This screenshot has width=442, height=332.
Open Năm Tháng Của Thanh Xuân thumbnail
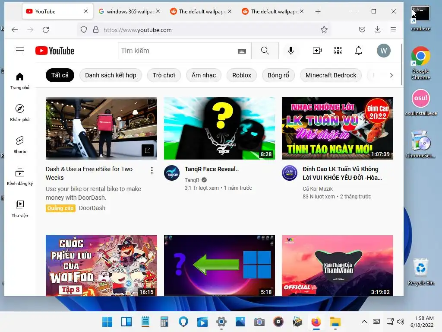[x=338, y=266]
